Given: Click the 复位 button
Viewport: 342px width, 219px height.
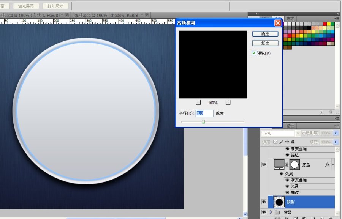Looking at the screenshot, I should tap(265, 43).
